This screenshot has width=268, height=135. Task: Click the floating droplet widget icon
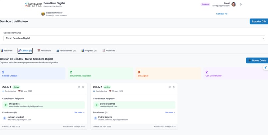[265, 67]
